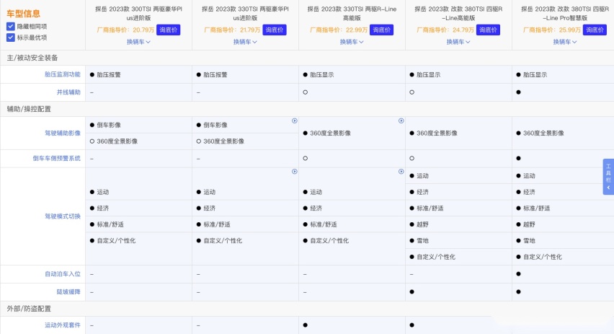Click 运动 in the 380TSI Pro智慧版 column

pos(529,176)
